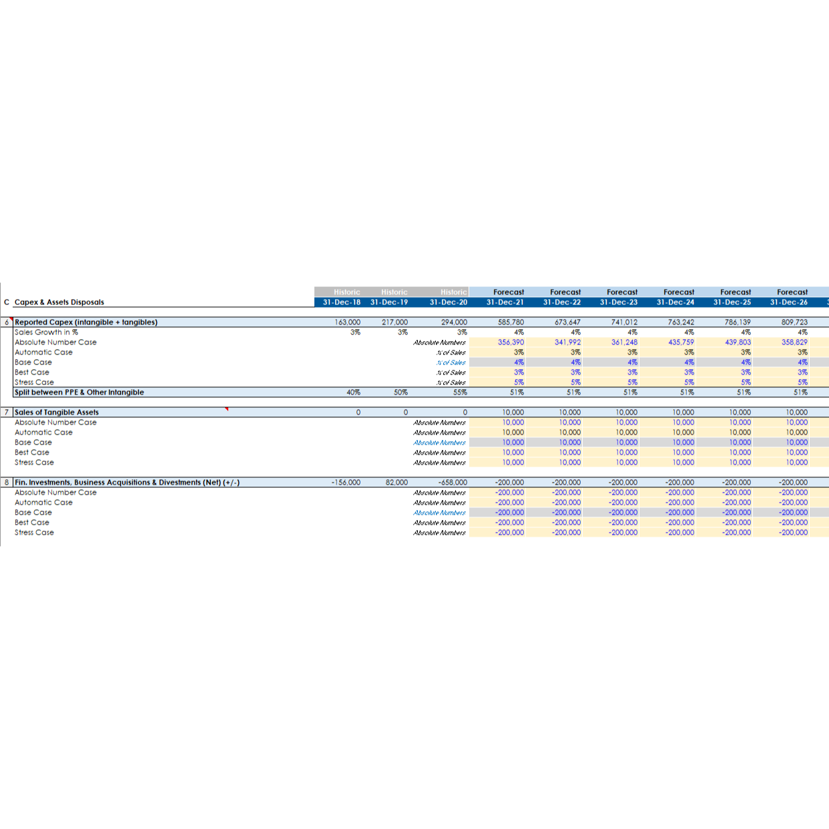This screenshot has width=829, height=829.
Task: Select the 163,000 historic Capex cell
Action: coord(347,322)
